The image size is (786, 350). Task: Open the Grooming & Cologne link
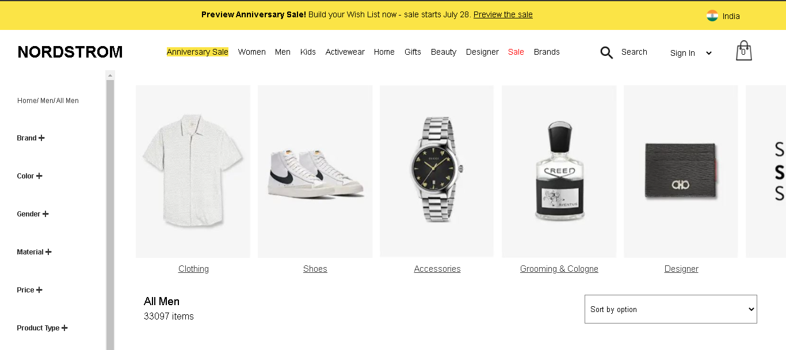pyautogui.click(x=559, y=269)
